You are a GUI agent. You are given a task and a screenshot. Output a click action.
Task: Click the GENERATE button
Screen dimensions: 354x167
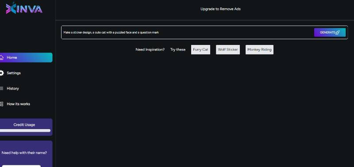pyautogui.click(x=330, y=33)
